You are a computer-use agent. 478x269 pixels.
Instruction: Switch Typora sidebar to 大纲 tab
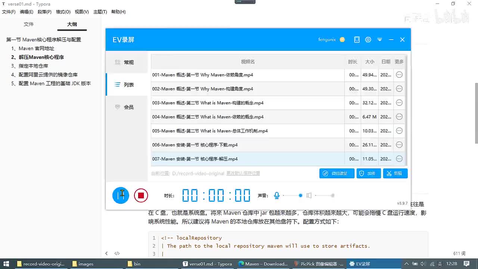click(x=72, y=24)
